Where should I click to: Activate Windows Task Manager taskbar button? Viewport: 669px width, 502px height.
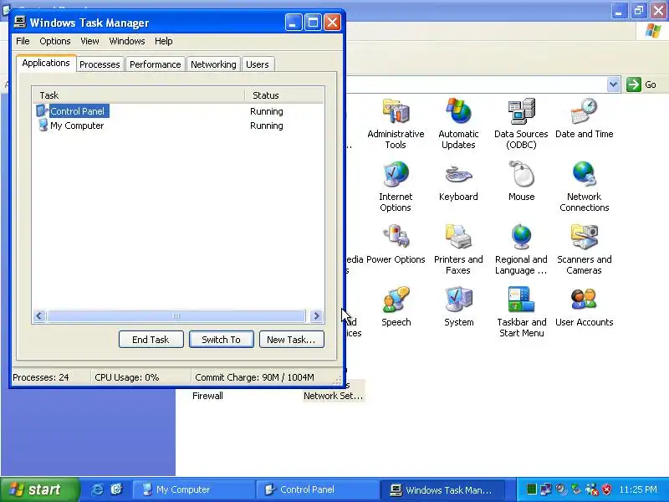[x=442, y=489]
